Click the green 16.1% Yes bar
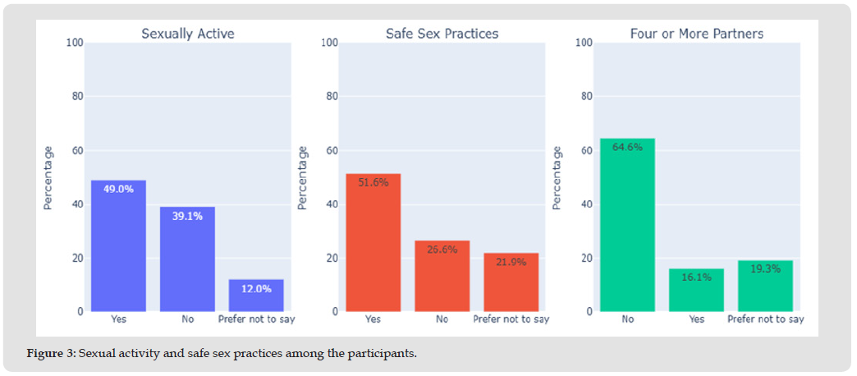 pos(696,290)
